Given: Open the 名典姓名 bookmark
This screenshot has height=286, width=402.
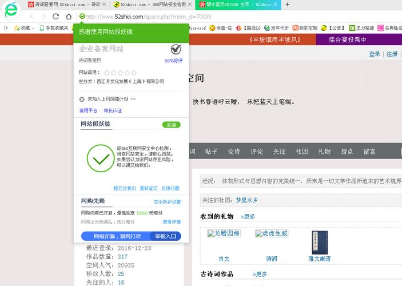Looking at the screenshot, I should pyautogui.click(x=389, y=28).
